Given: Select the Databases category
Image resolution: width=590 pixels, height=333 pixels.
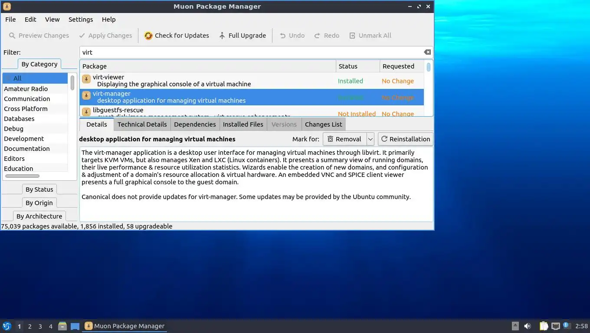Looking at the screenshot, I should 35,119.
